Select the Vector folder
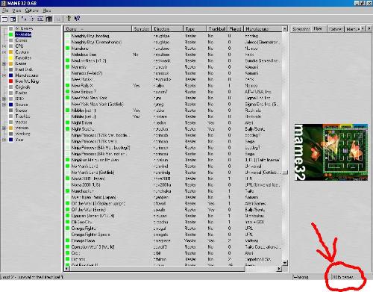This screenshot has height=292, width=373. point(21,122)
